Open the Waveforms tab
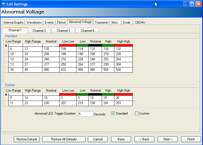 coord(34,22)
